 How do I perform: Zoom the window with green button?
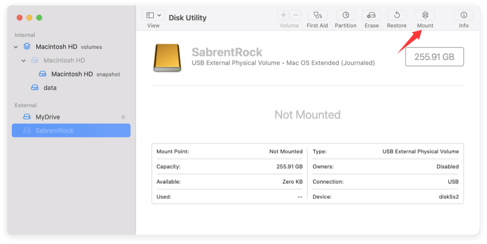(39, 18)
